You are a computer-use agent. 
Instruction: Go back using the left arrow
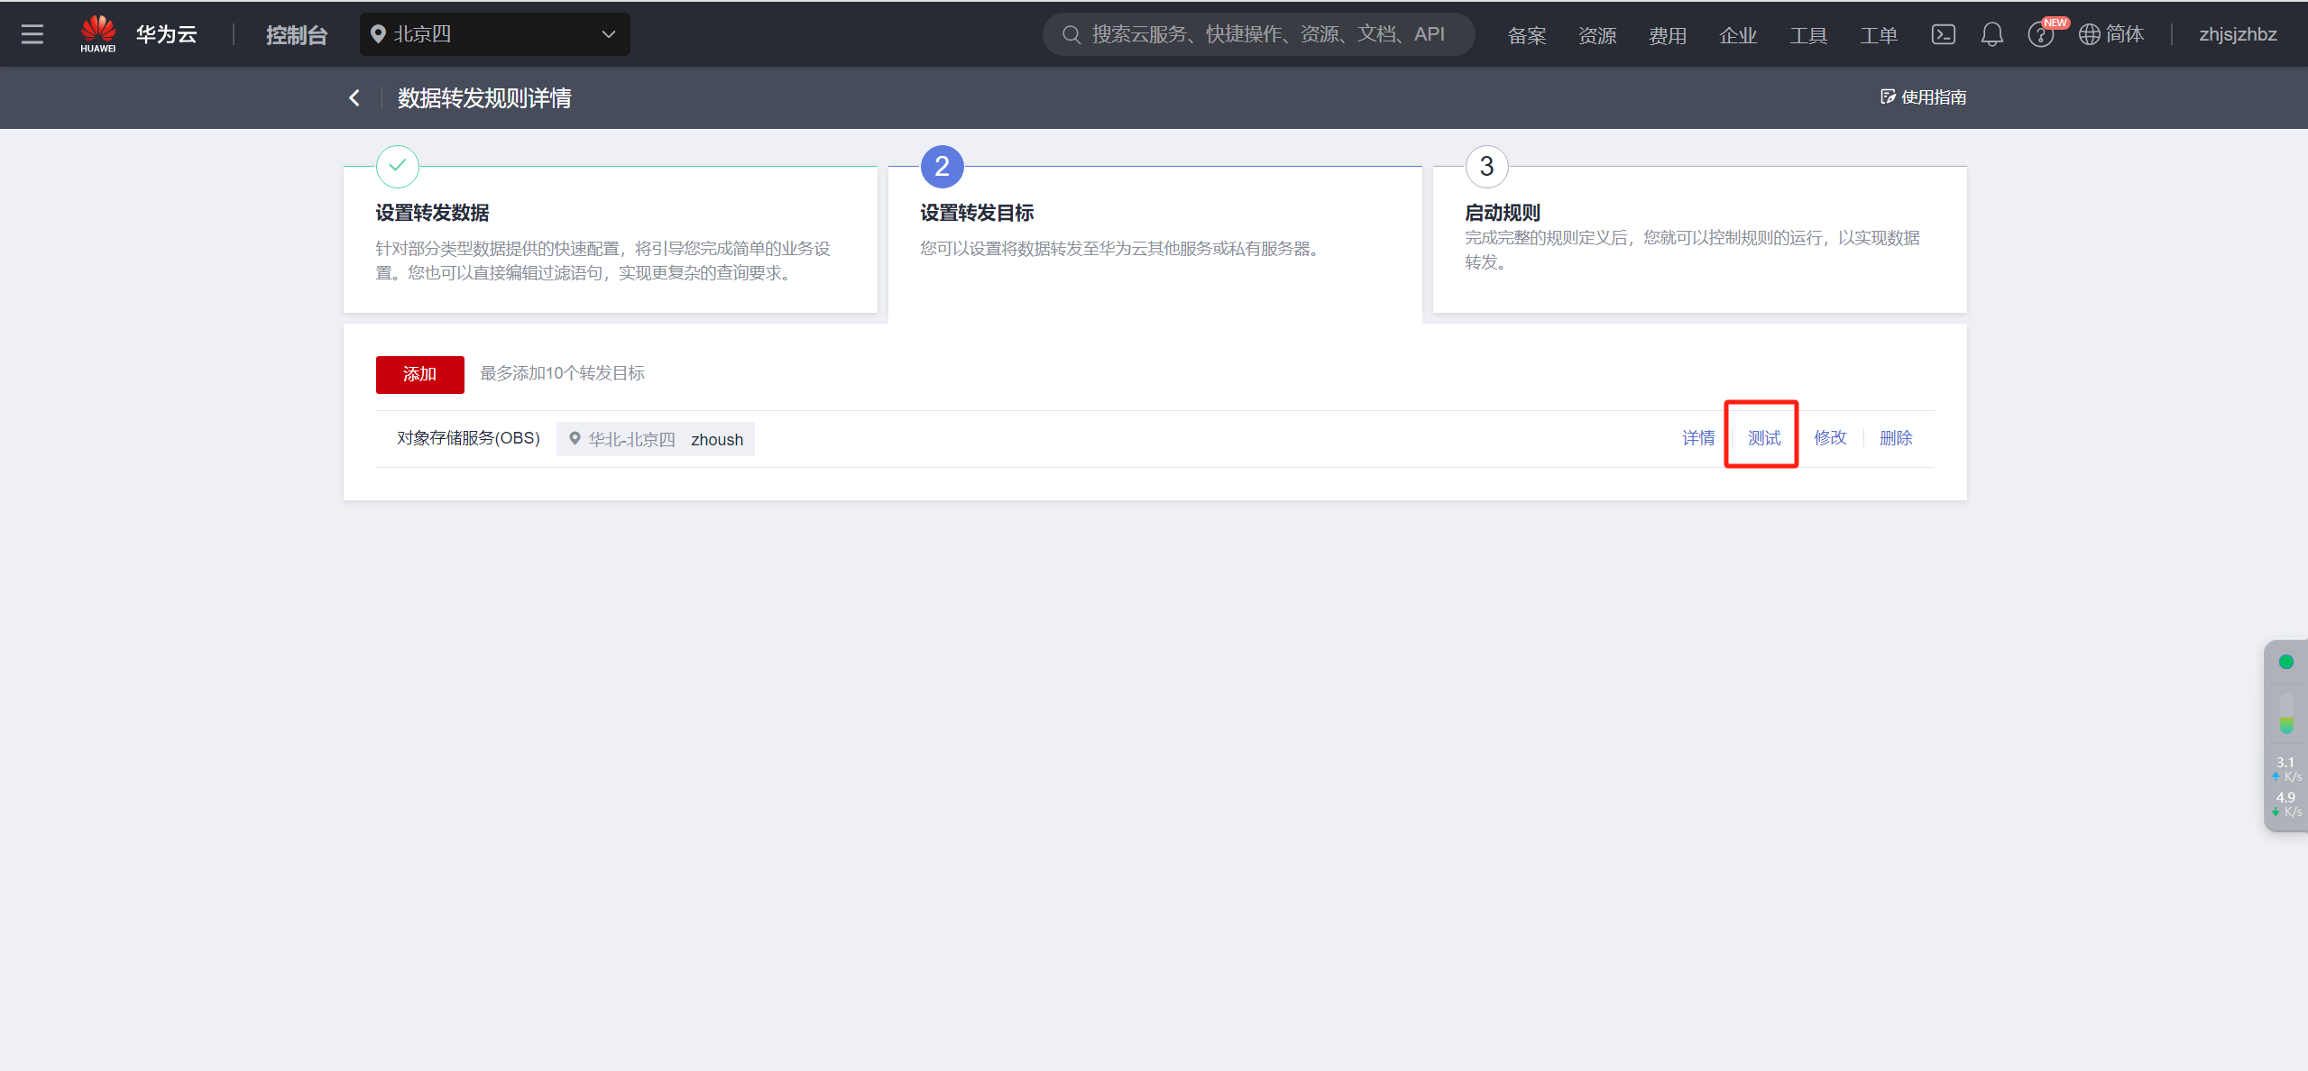(354, 97)
